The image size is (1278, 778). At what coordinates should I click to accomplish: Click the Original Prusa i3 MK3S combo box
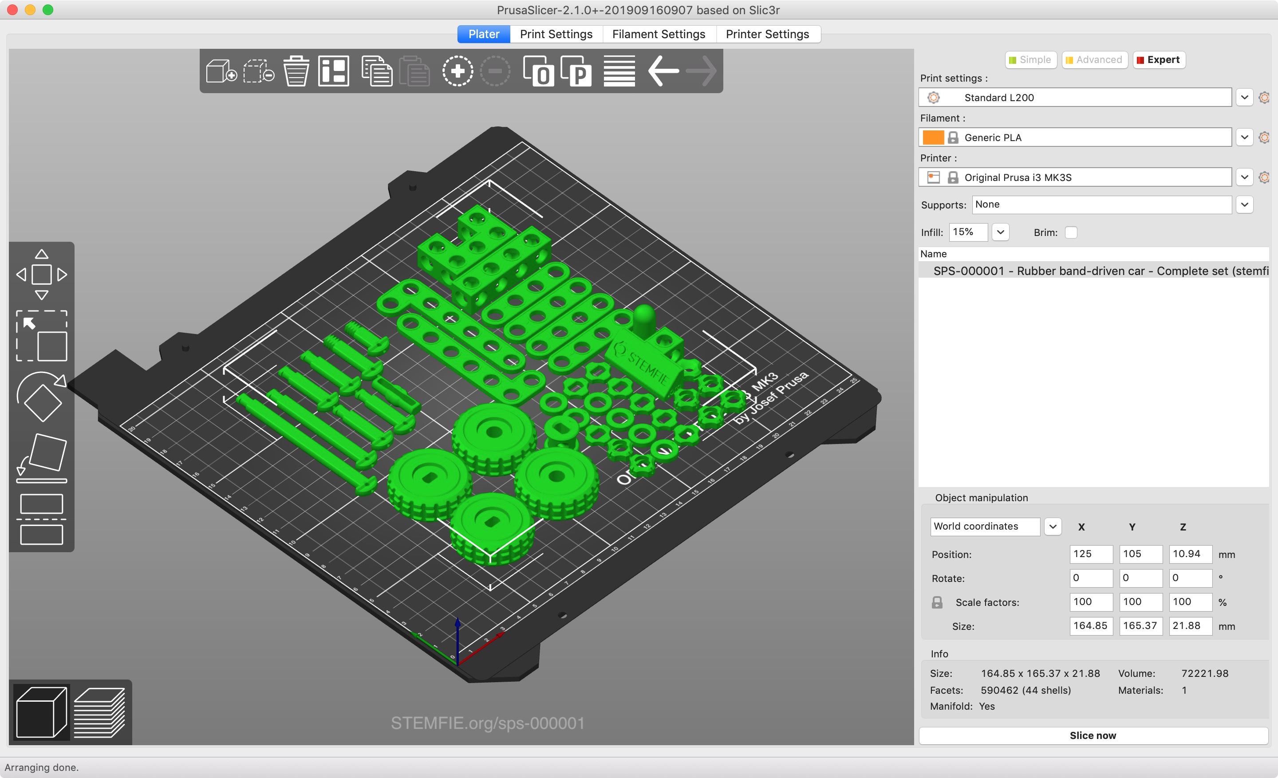pos(1075,177)
